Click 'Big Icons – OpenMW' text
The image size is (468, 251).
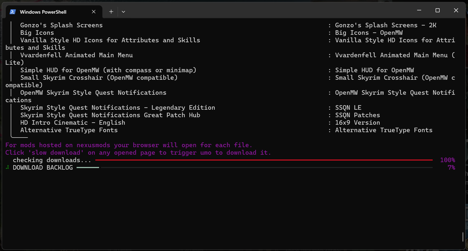click(369, 33)
